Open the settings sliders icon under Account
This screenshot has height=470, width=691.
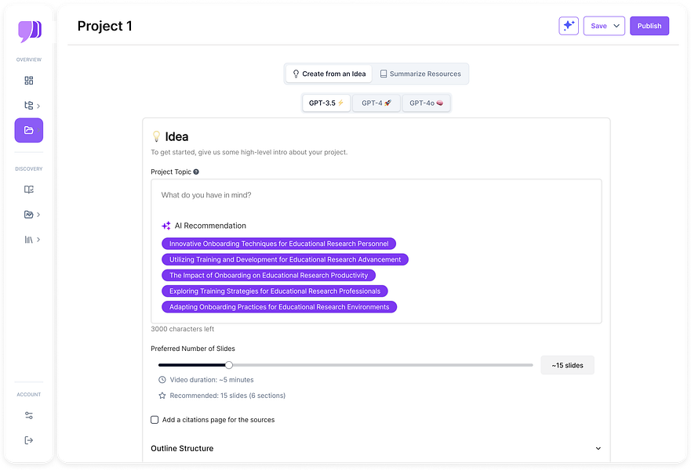[x=29, y=415]
